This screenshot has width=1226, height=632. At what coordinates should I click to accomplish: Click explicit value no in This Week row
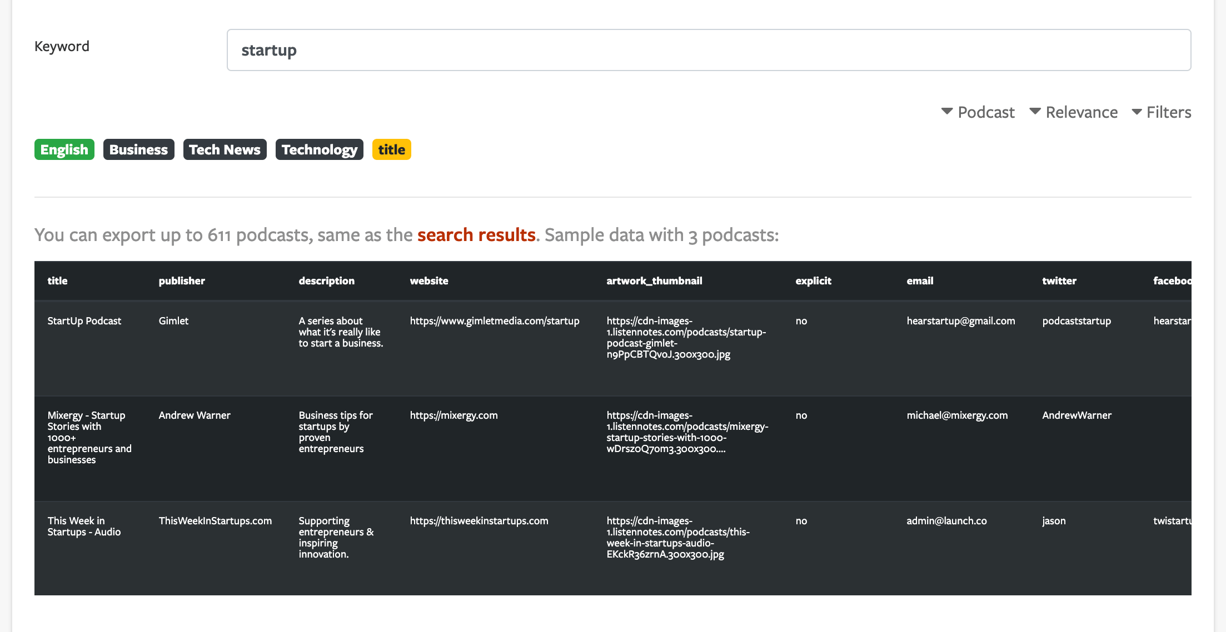[x=801, y=520]
